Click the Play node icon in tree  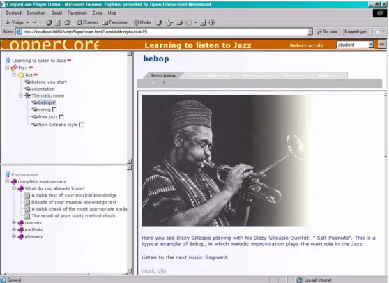pos(14,68)
